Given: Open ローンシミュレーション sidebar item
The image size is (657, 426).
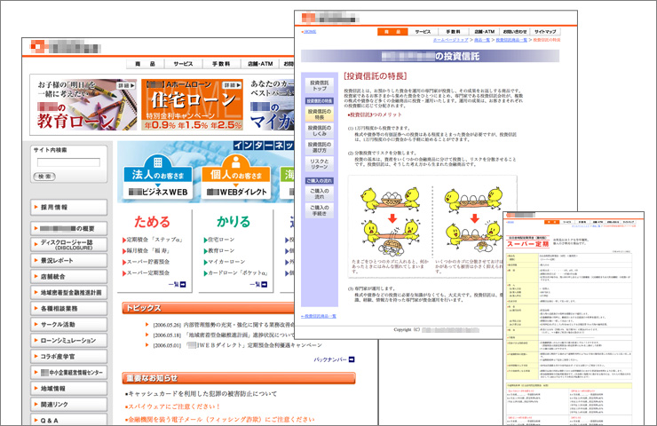Looking at the screenshot, I should pos(68,341).
